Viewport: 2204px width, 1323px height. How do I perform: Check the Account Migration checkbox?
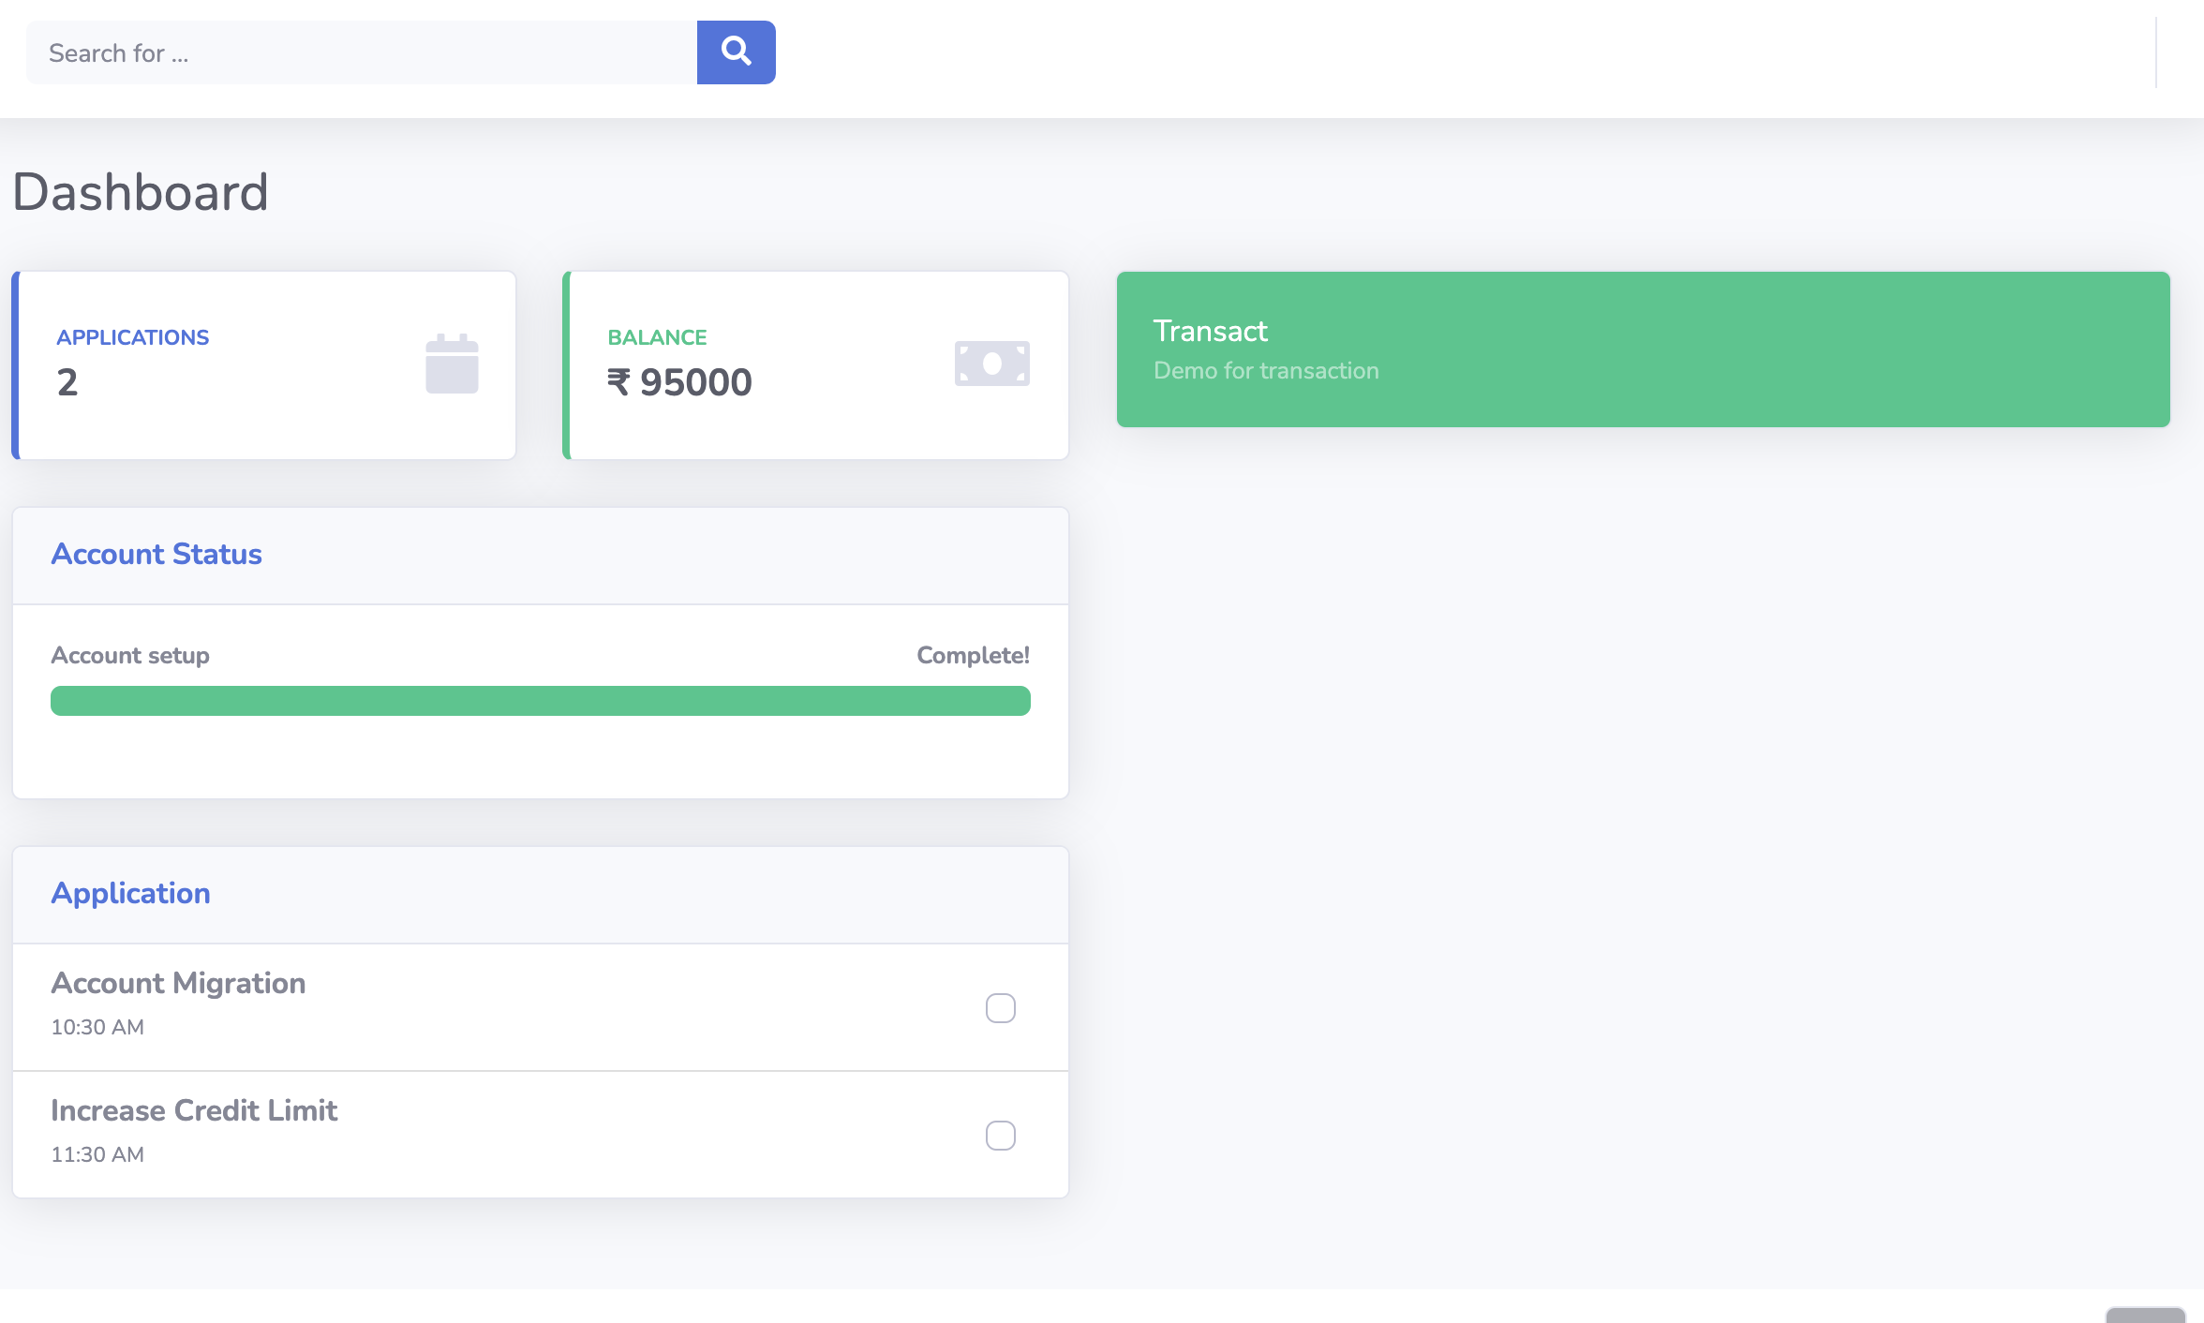tap(1000, 1008)
